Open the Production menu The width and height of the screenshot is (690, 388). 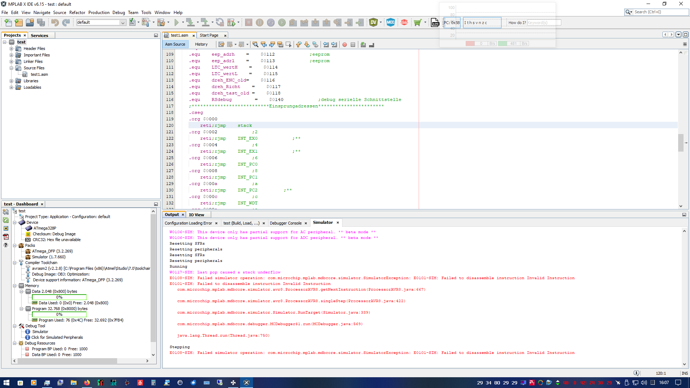tap(99, 12)
